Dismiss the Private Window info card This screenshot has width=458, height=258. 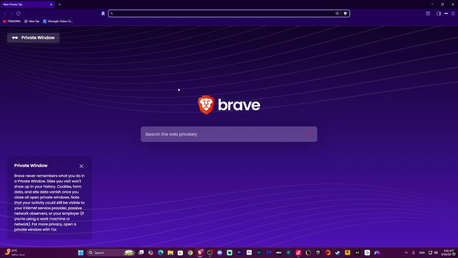coord(81,166)
